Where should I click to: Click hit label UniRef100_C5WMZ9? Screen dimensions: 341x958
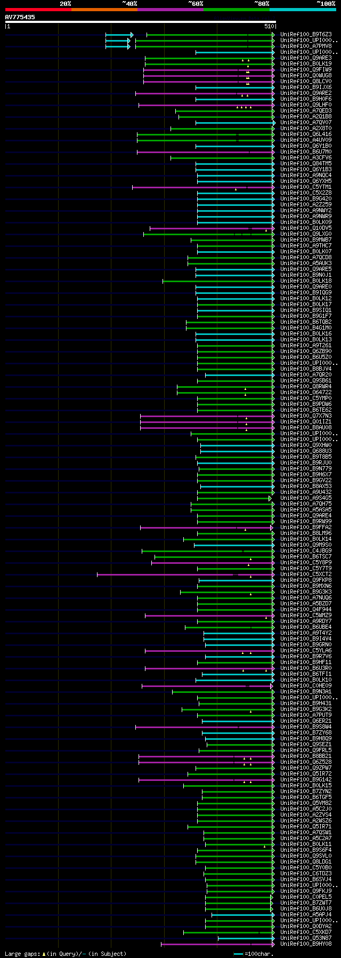[x=306, y=616]
